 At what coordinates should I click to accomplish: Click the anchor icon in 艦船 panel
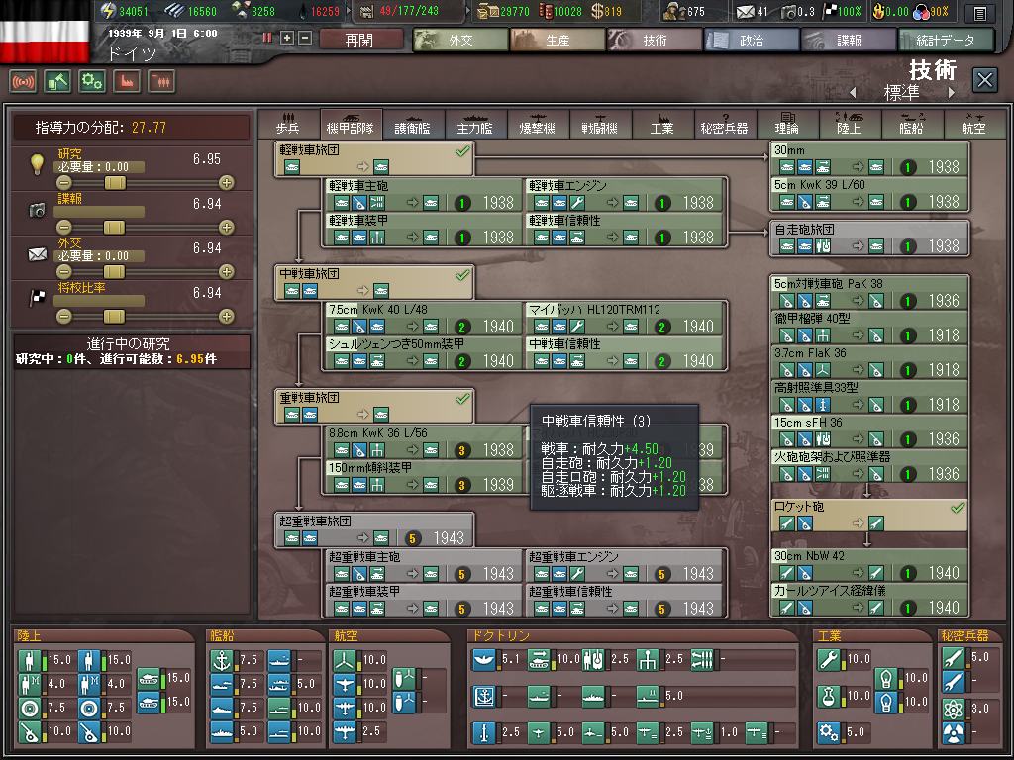pyautogui.click(x=222, y=660)
